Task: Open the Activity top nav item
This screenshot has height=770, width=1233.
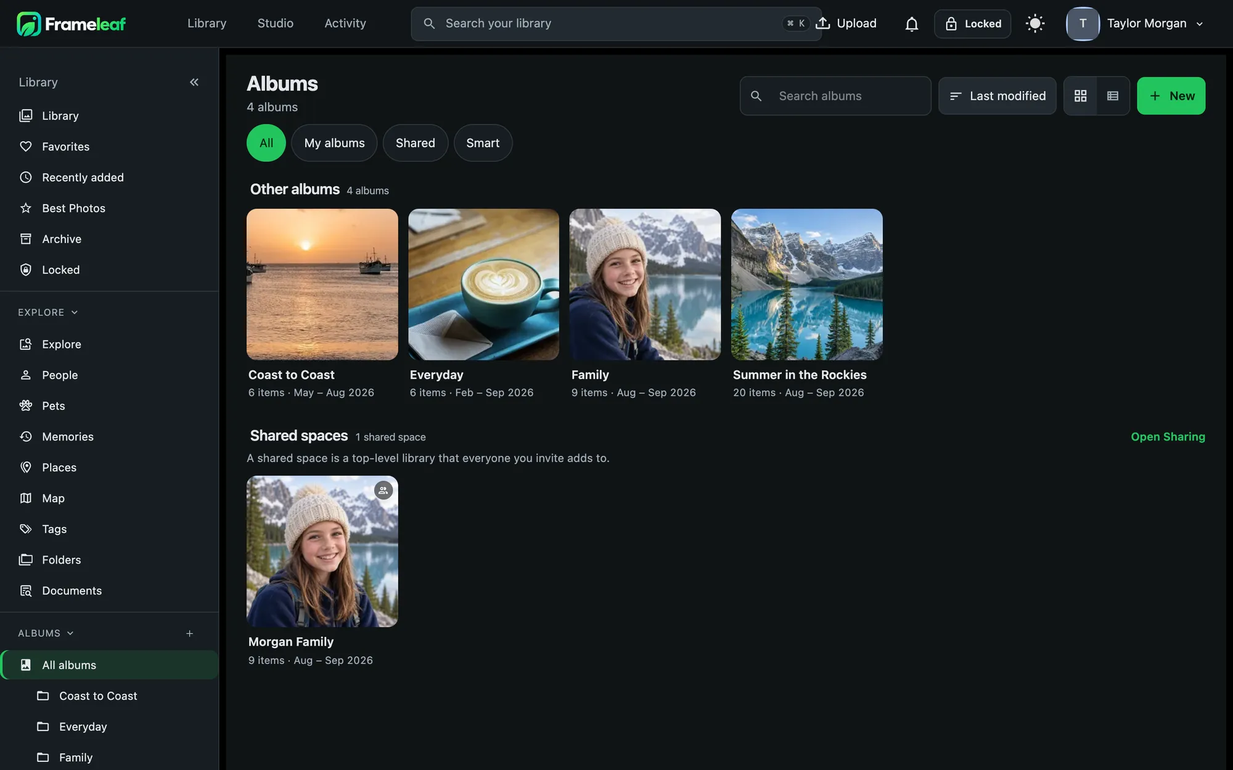Action: click(x=345, y=23)
